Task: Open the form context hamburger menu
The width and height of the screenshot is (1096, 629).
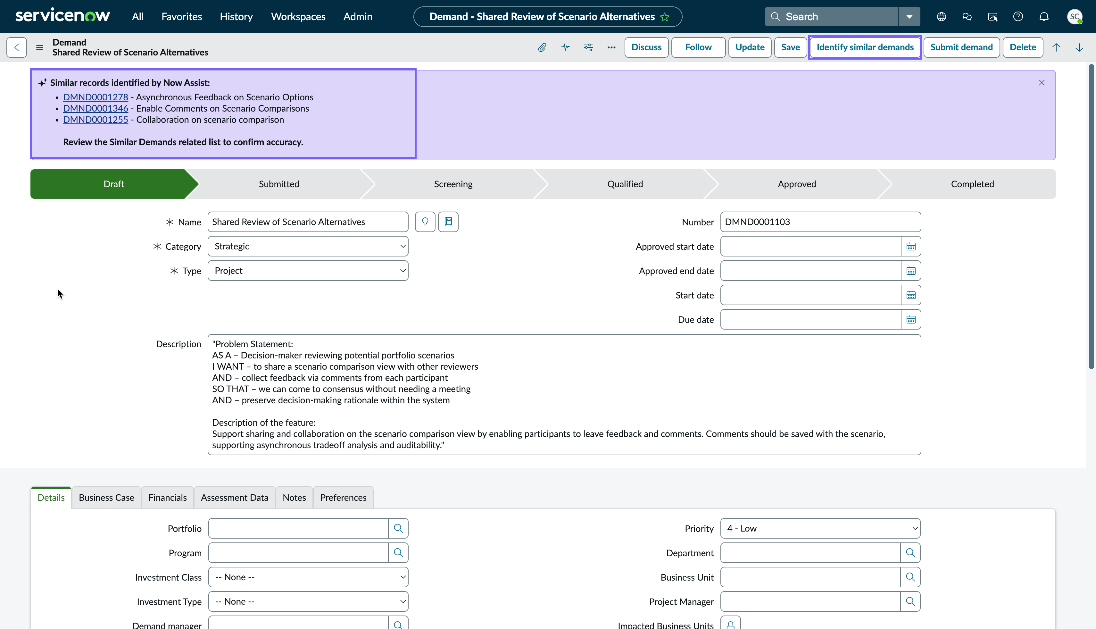Action: pos(40,47)
